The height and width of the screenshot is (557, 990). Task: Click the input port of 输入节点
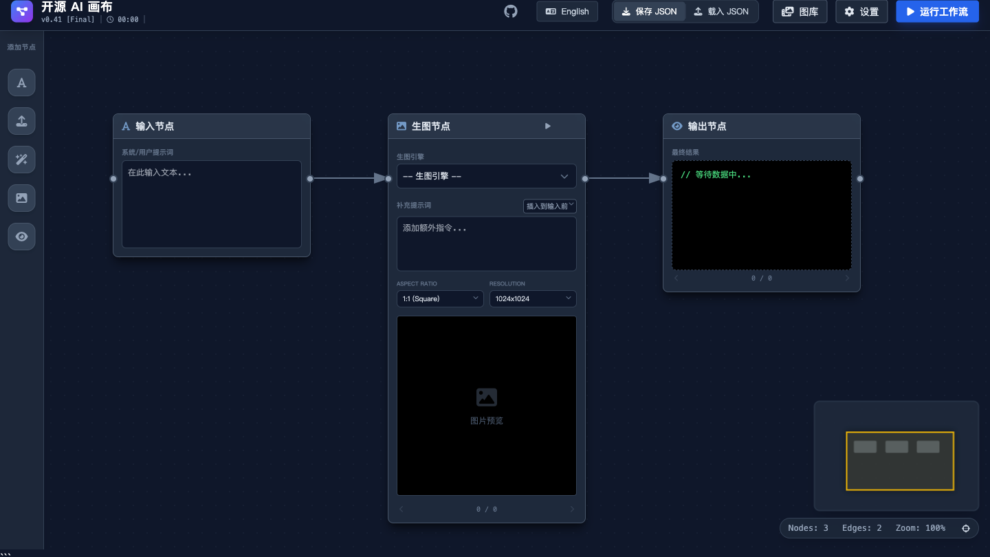pyautogui.click(x=113, y=179)
